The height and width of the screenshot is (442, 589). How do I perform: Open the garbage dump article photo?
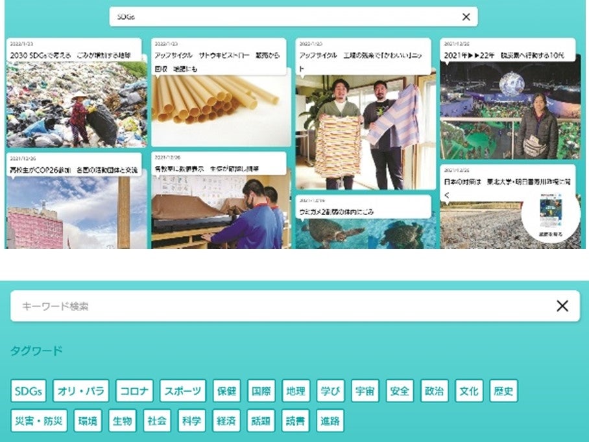[x=77, y=104]
